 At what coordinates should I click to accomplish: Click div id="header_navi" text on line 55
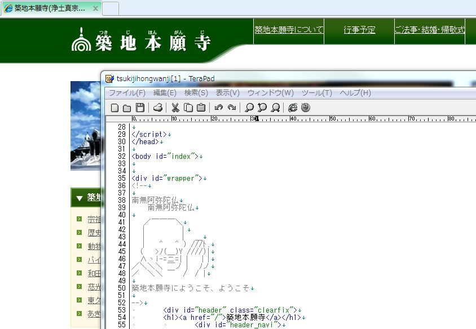238,324
